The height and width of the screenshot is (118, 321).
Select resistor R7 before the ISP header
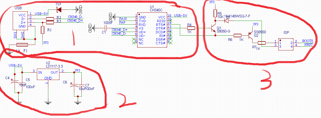pos(262,43)
